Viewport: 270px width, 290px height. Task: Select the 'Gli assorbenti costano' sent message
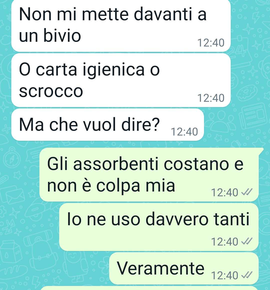(x=149, y=174)
